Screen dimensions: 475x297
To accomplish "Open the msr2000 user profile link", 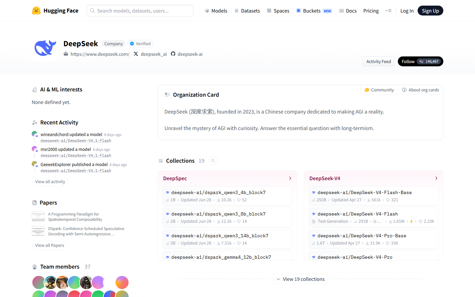I will (49, 149).
